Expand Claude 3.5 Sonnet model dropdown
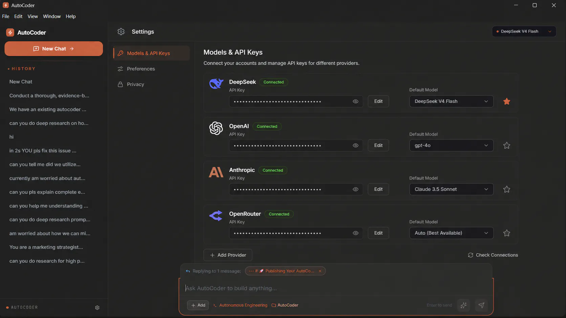 click(451, 189)
